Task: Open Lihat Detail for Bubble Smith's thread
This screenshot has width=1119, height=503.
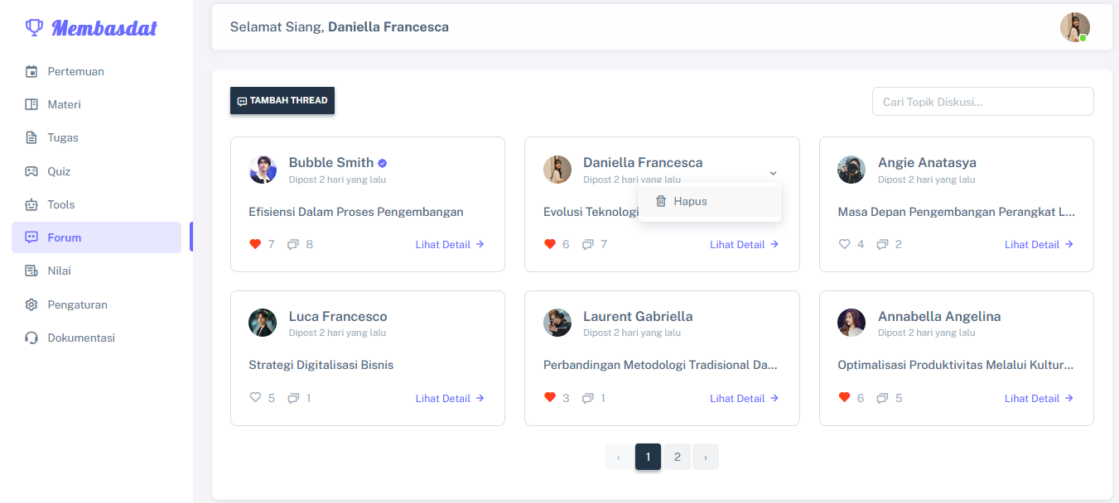Action: click(450, 244)
